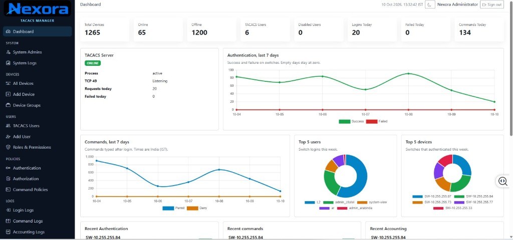
Task: Click the TACACS Users people icon
Action: [x=8, y=126]
